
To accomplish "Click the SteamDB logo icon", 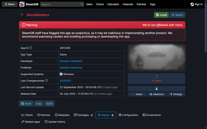I will pos(22,4).
